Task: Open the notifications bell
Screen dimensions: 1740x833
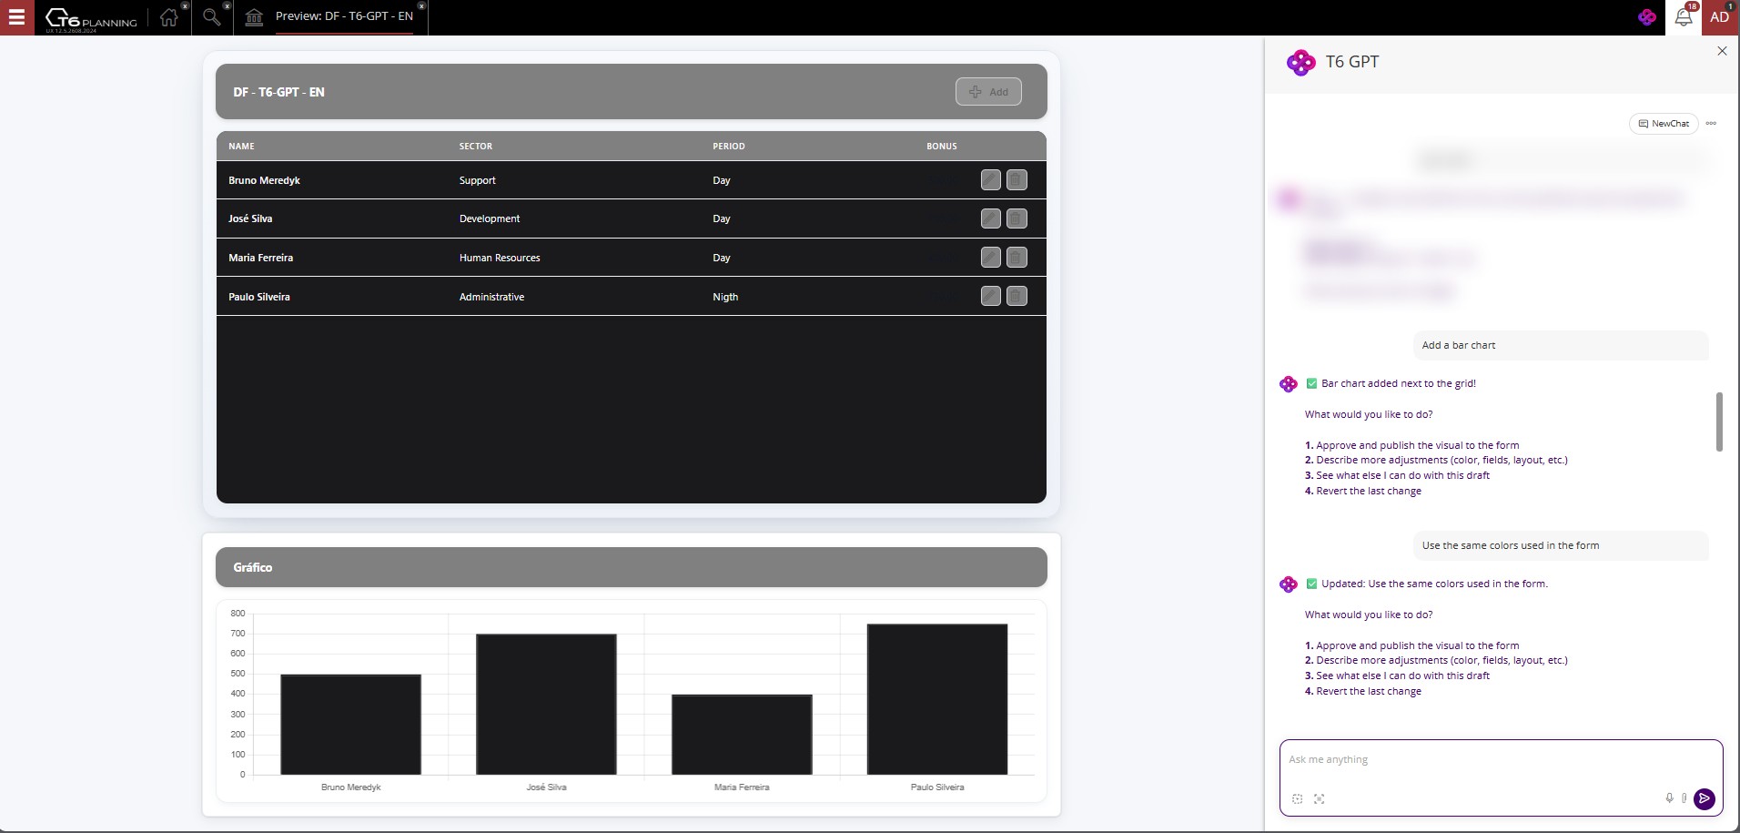Action: 1684,17
